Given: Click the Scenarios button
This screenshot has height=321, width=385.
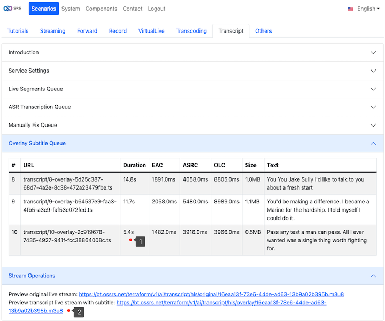Looking at the screenshot, I should coord(43,9).
